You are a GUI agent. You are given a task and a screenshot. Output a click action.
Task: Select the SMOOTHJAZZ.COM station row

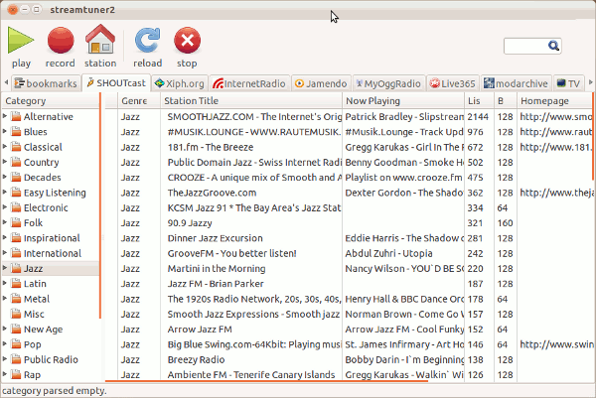point(349,116)
